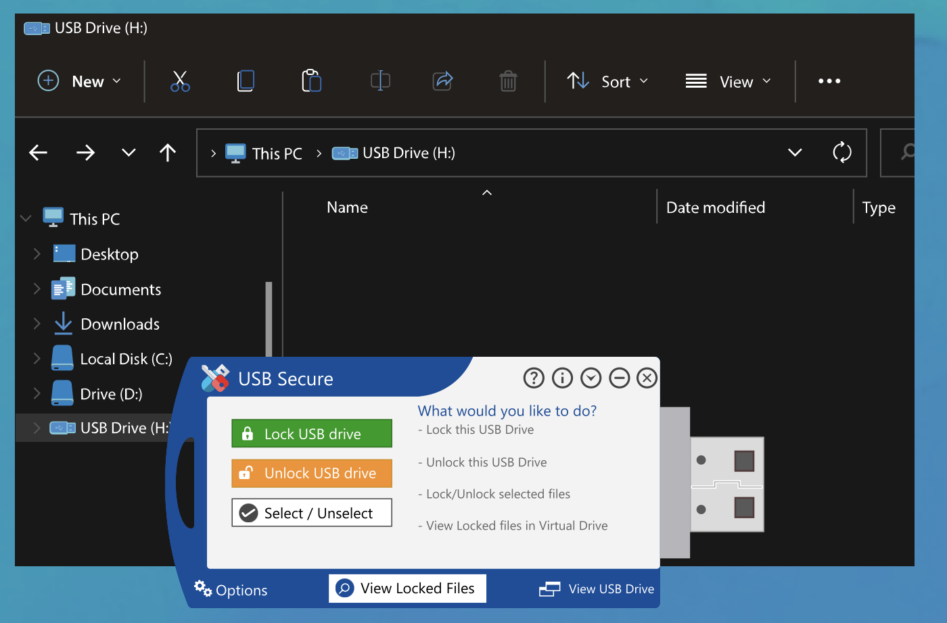
Task: Refresh the USB Drive (H:) folder view
Action: pos(842,152)
